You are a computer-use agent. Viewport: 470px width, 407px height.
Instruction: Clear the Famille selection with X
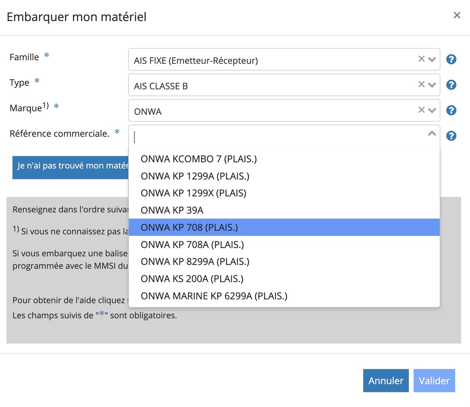421,59
